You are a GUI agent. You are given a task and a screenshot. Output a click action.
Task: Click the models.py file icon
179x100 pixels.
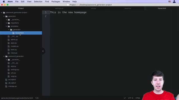9,46
